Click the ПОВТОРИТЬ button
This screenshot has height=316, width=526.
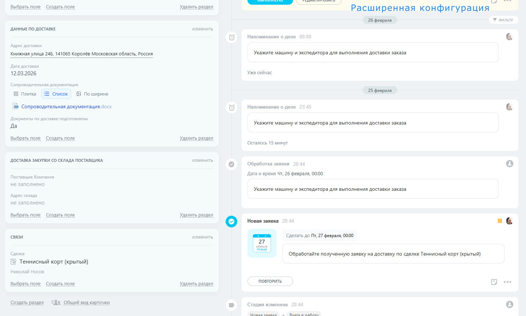coord(270,281)
